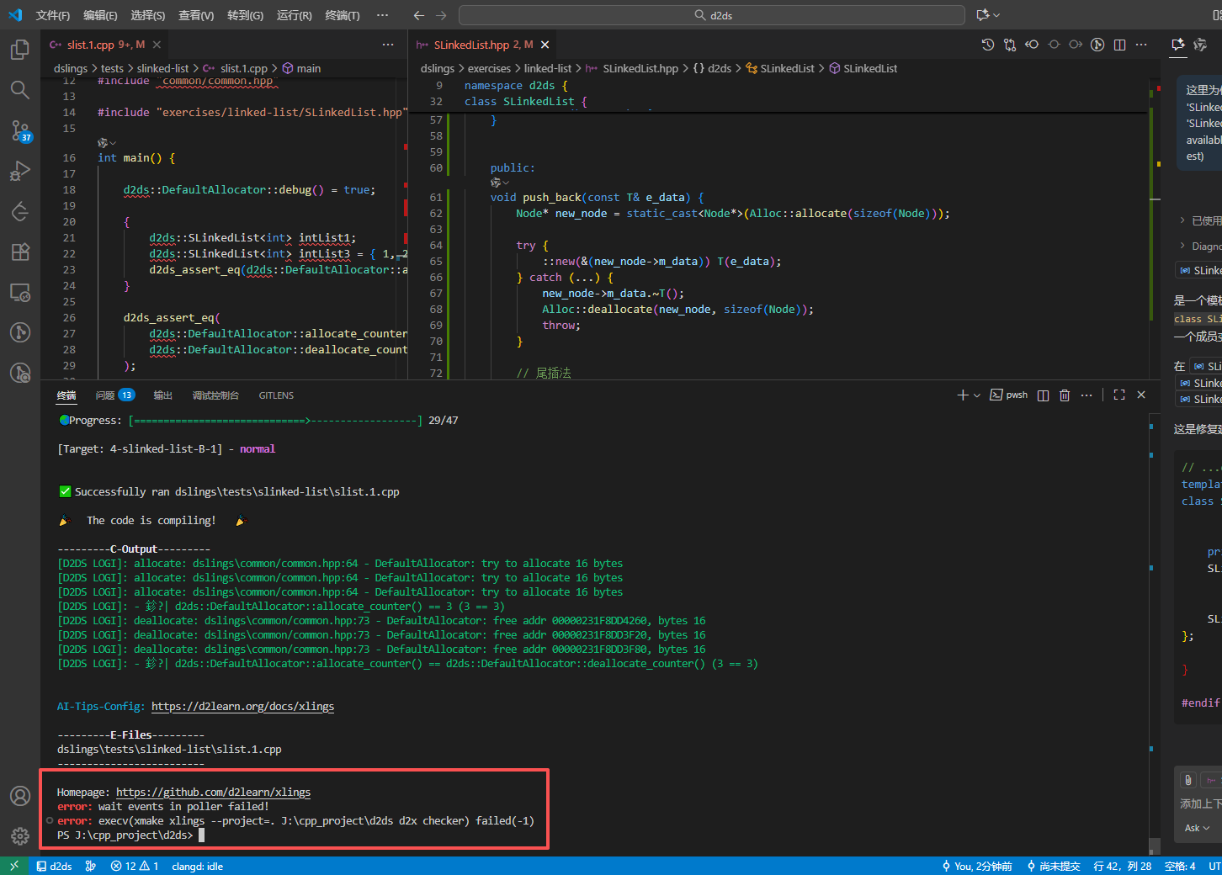Open file history clock icon in editor toolbar
Image resolution: width=1222 pixels, height=875 pixels.
[988, 45]
